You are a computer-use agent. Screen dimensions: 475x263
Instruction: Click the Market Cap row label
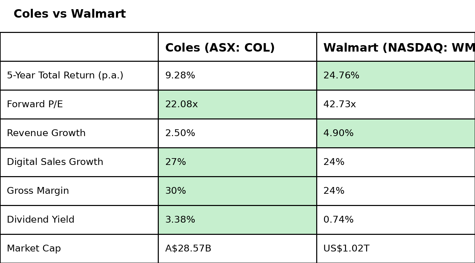(34, 249)
